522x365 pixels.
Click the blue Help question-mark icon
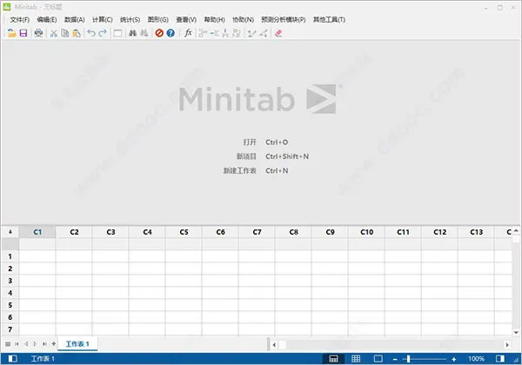point(171,33)
